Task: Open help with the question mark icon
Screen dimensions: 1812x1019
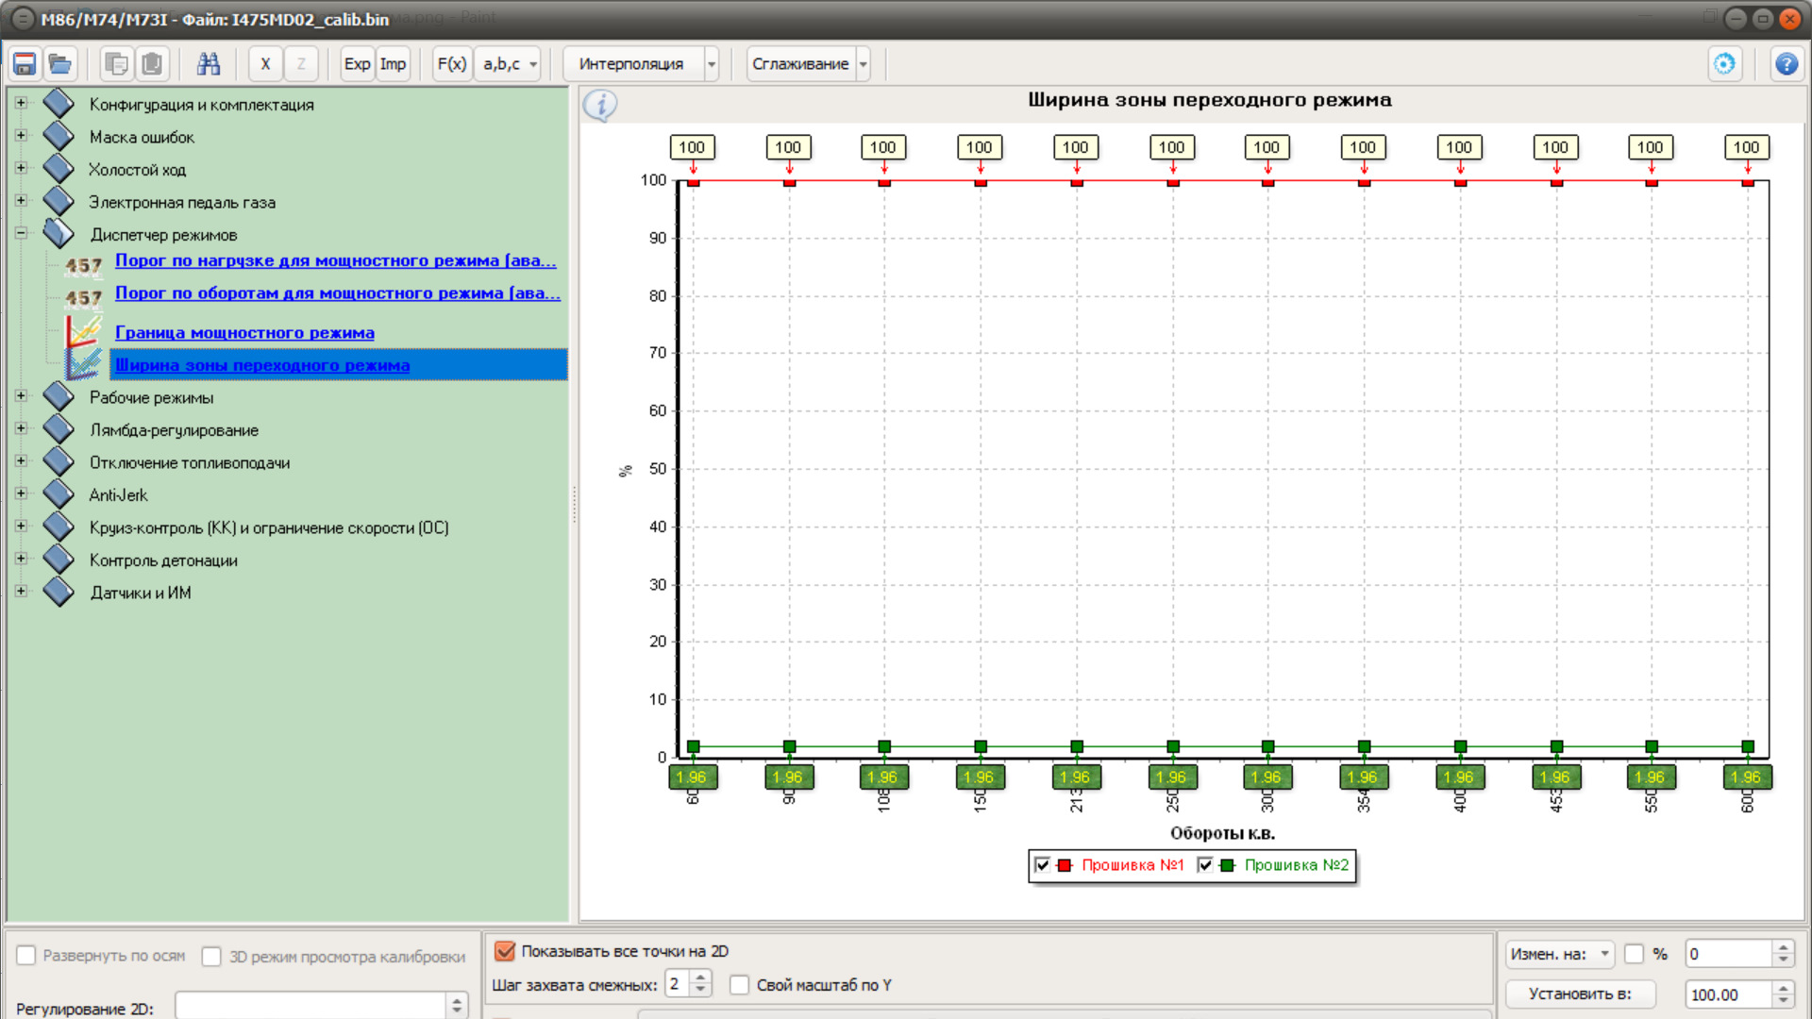Action: 1786,64
